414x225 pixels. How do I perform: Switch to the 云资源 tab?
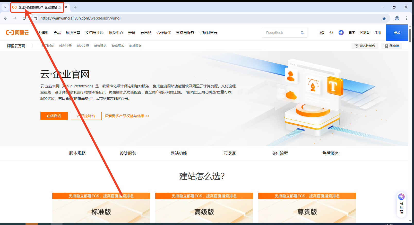click(x=229, y=153)
